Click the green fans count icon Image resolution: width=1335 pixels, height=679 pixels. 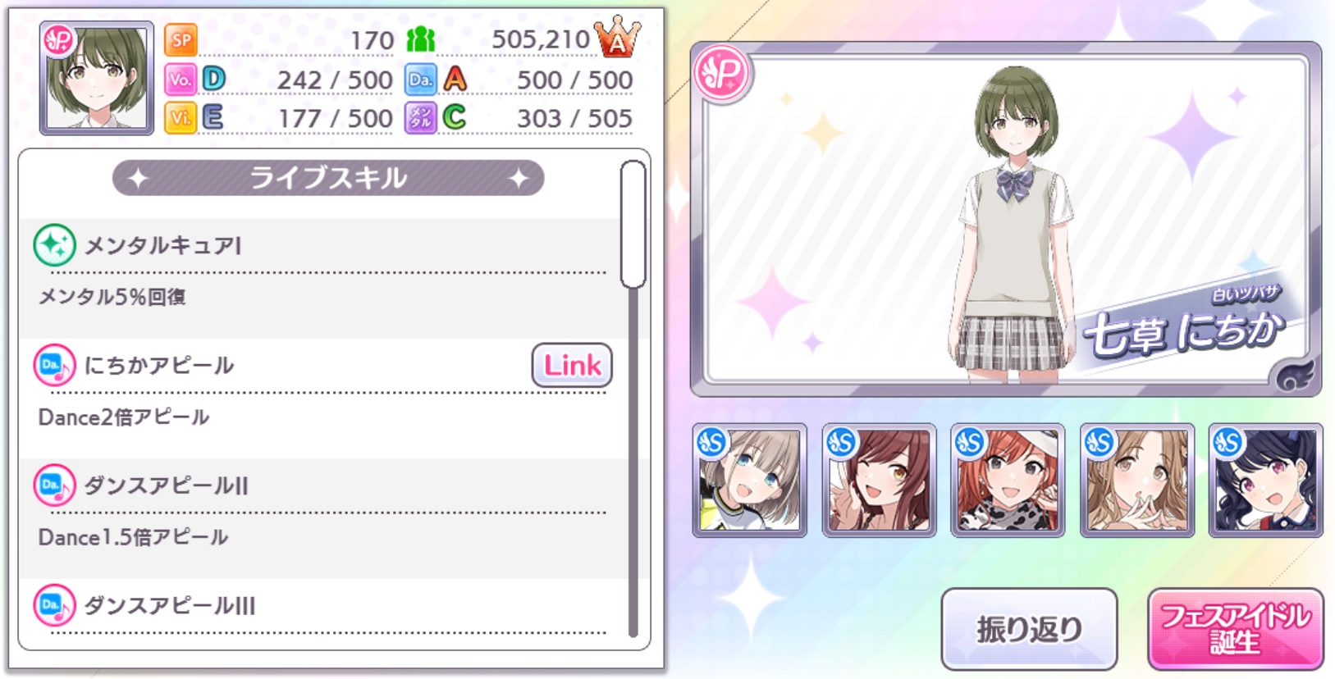[421, 39]
